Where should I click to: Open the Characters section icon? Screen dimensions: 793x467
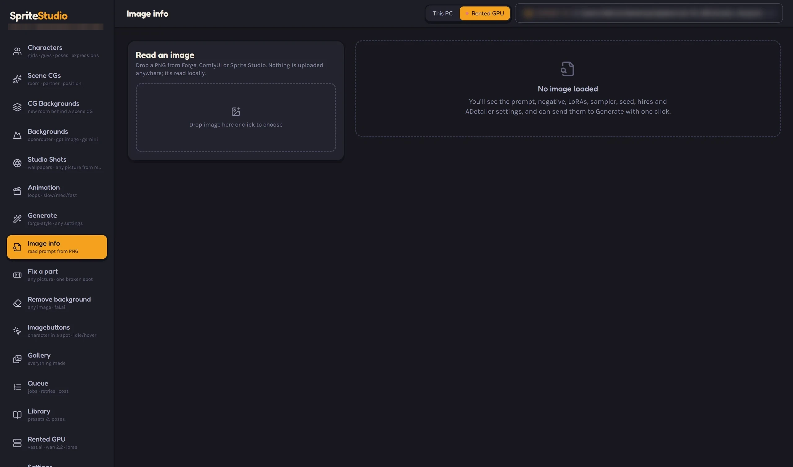coord(17,51)
